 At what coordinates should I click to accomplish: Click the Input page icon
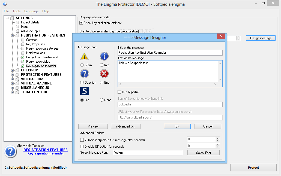17,27
